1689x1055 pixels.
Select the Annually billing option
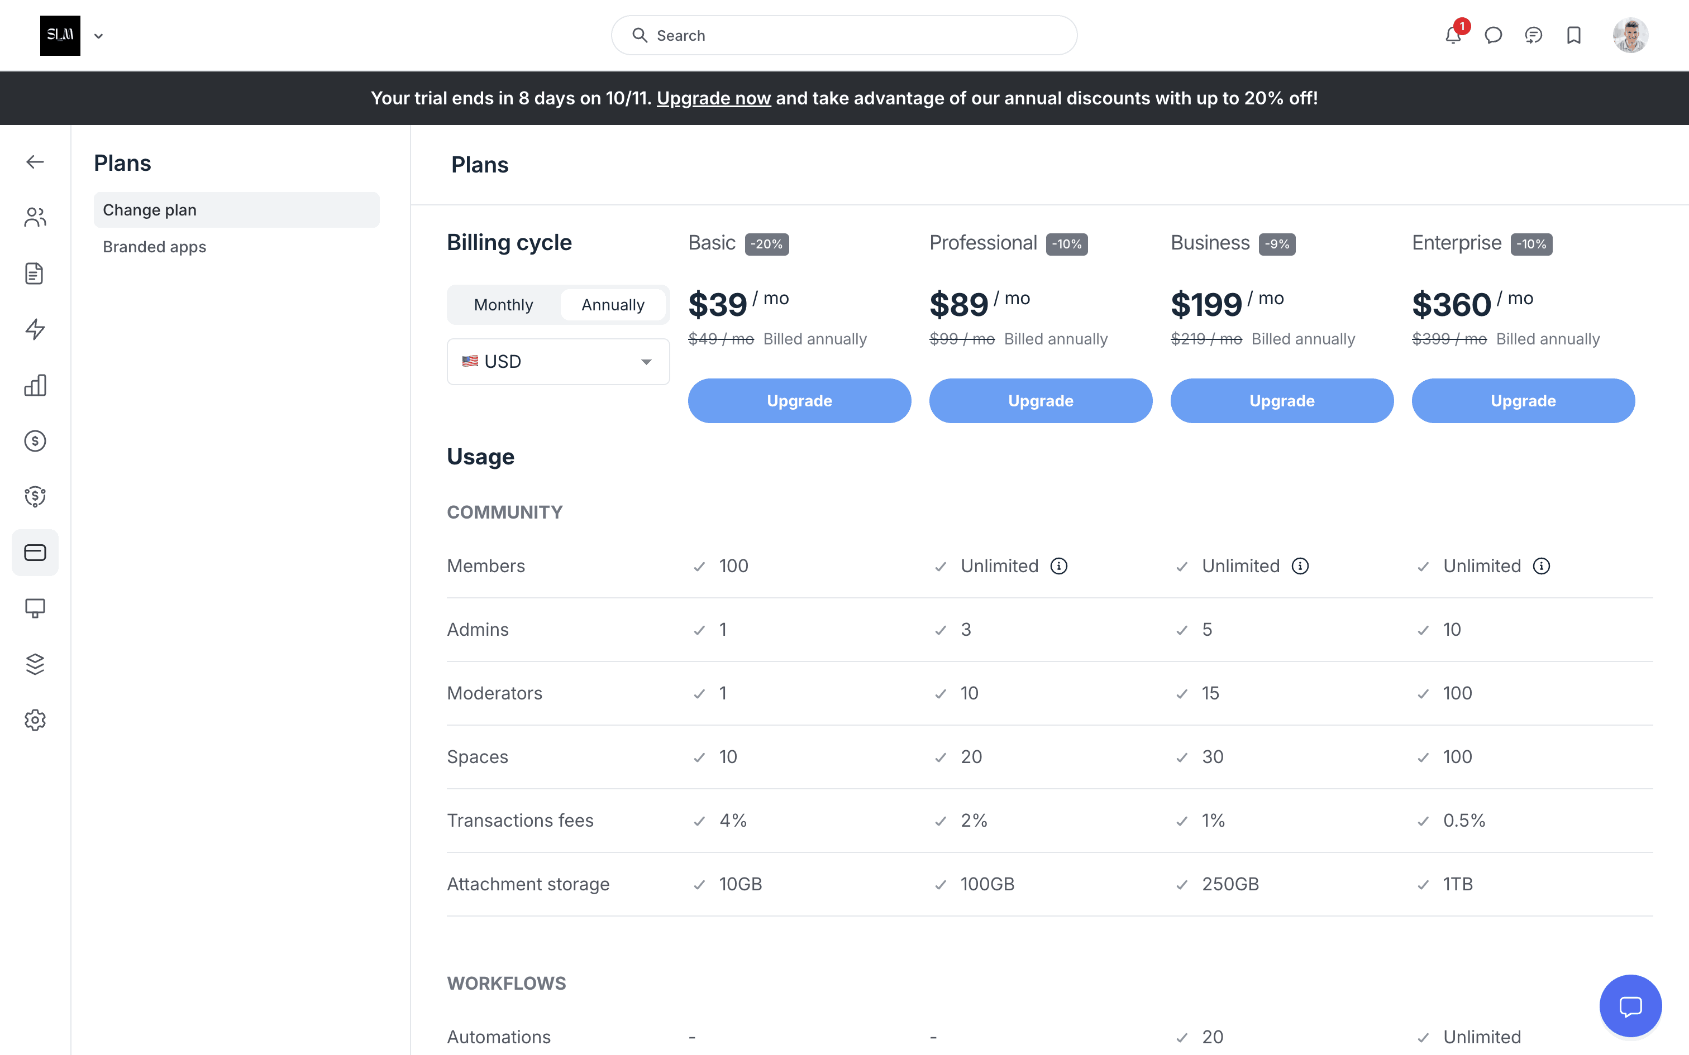click(612, 304)
